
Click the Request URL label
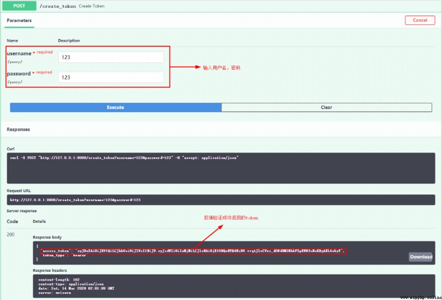[19, 191]
